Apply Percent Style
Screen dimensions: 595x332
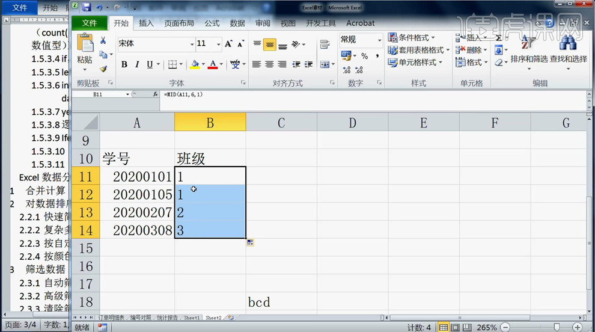pos(365,56)
